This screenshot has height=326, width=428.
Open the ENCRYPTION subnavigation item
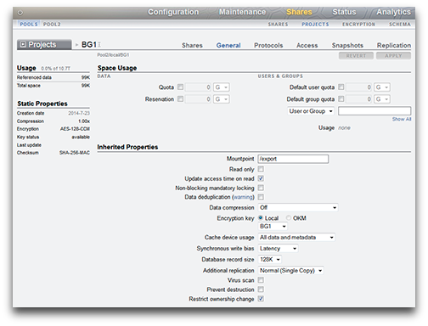click(358, 25)
